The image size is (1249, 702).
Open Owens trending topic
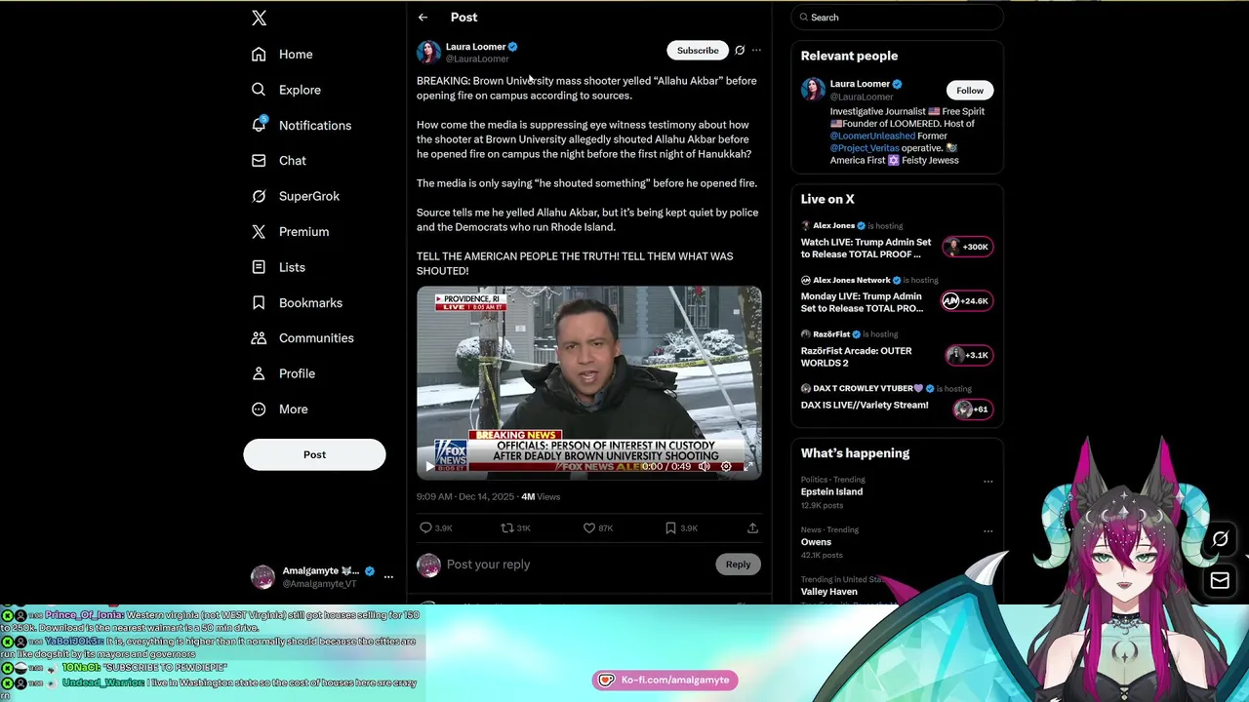point(816,542)
